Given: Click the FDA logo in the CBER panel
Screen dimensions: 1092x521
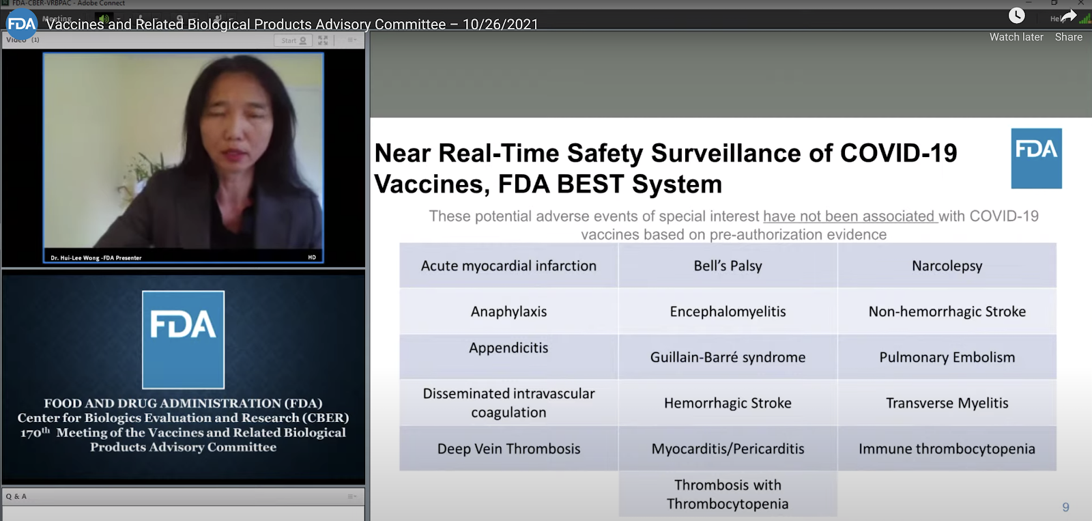Looking at the screenshot, I should click(183, 339).
